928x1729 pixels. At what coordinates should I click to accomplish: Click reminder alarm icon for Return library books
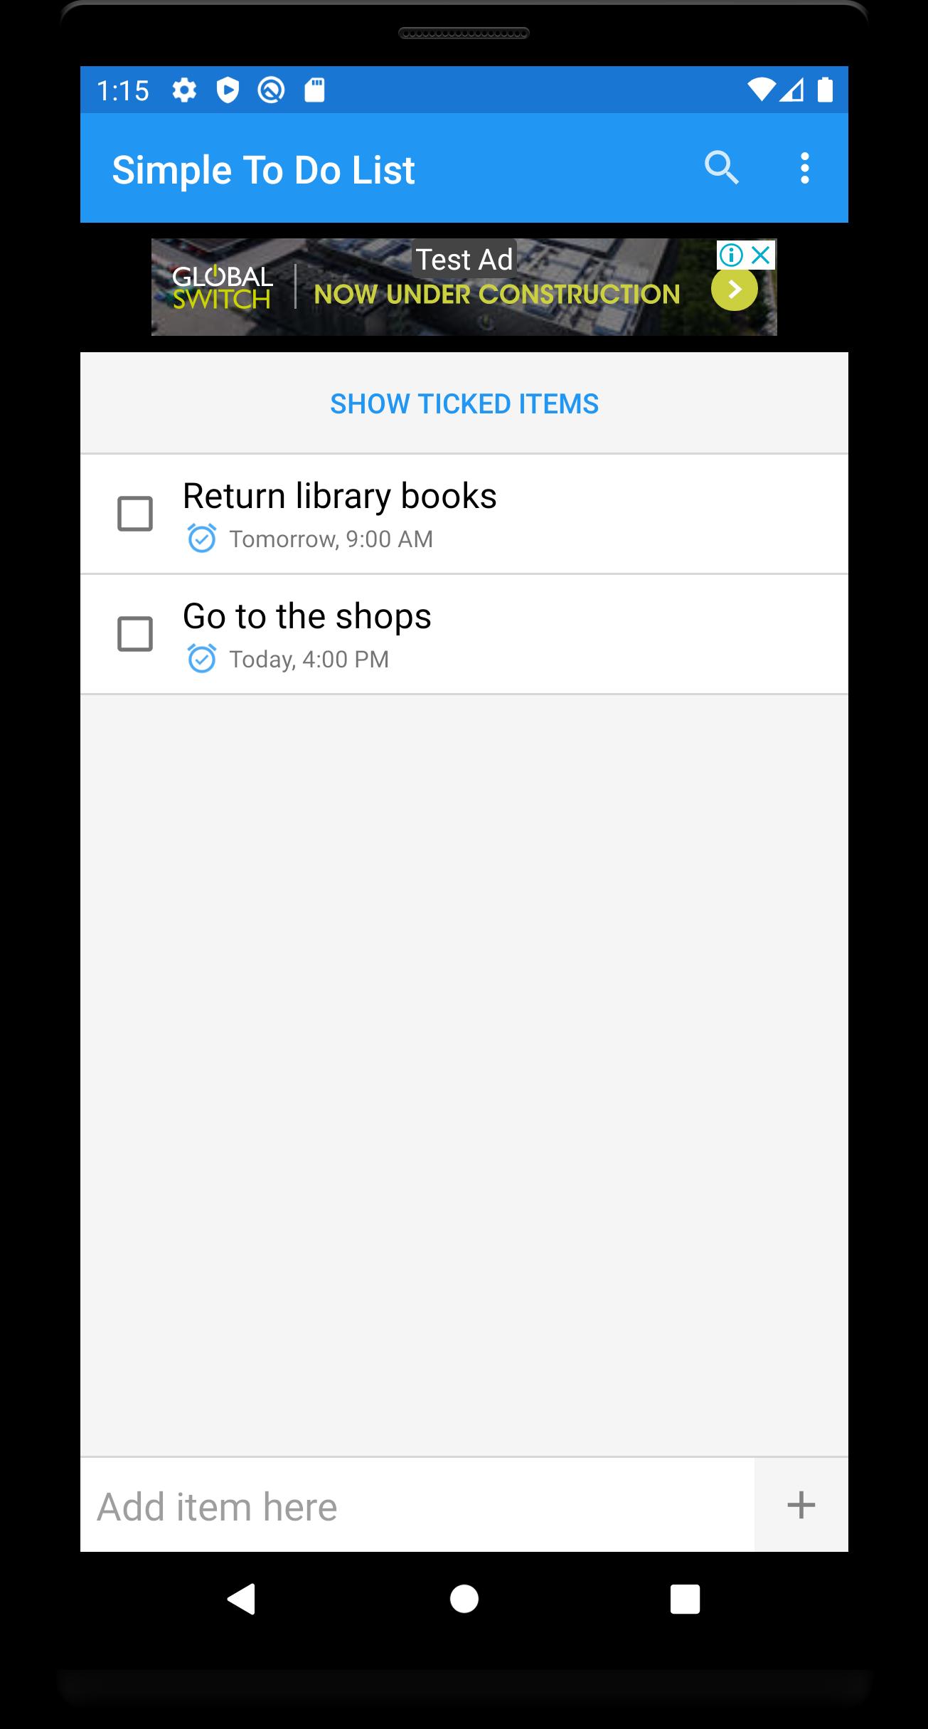tap(201, 539)
